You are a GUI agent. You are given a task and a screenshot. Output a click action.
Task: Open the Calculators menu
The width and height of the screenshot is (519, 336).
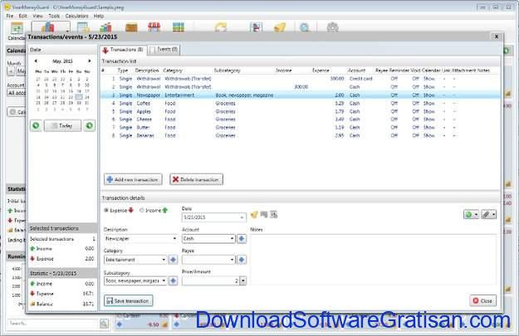coord(76,16)
